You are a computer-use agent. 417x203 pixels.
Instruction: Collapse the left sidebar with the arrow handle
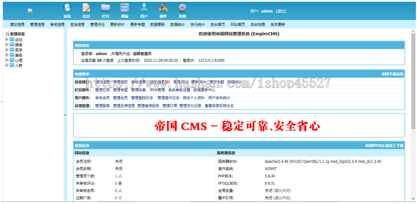pyautogui.click(x=65, y=115)
